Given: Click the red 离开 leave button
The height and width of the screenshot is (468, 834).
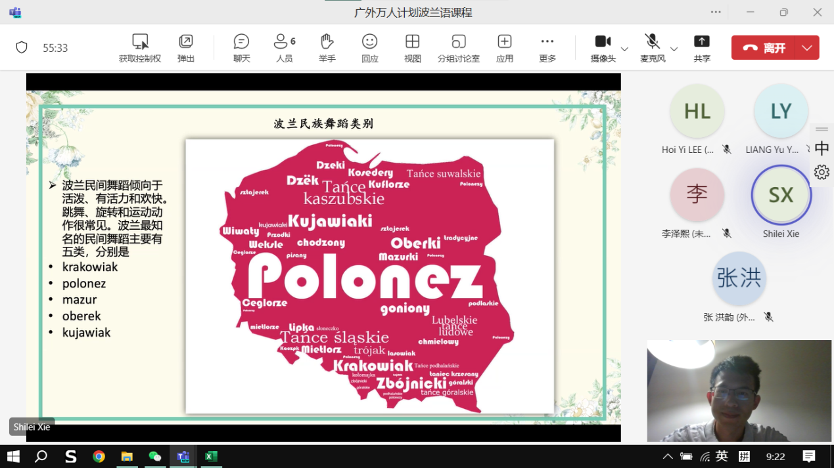Looking at the screenshot, I should (x=764, y=48).
